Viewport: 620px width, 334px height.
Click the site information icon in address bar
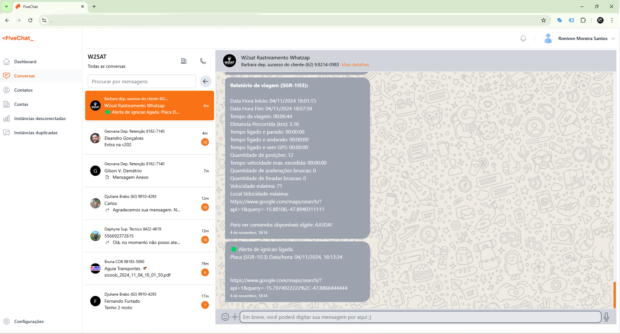coord(44,20)
